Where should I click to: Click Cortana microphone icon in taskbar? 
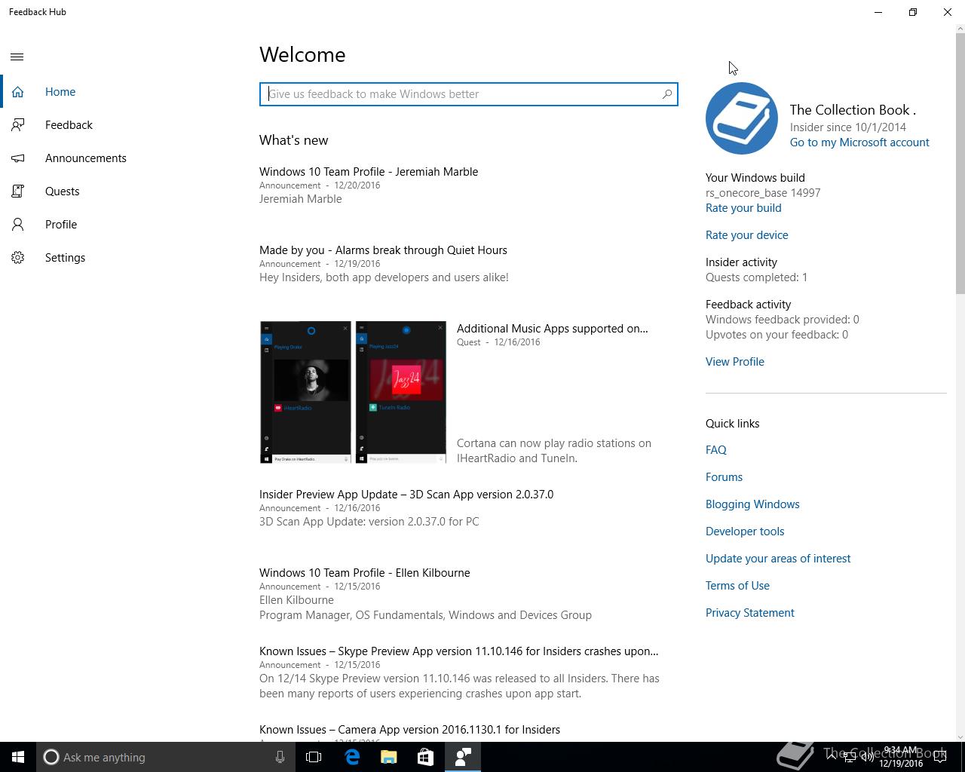(x=280, y=757)
